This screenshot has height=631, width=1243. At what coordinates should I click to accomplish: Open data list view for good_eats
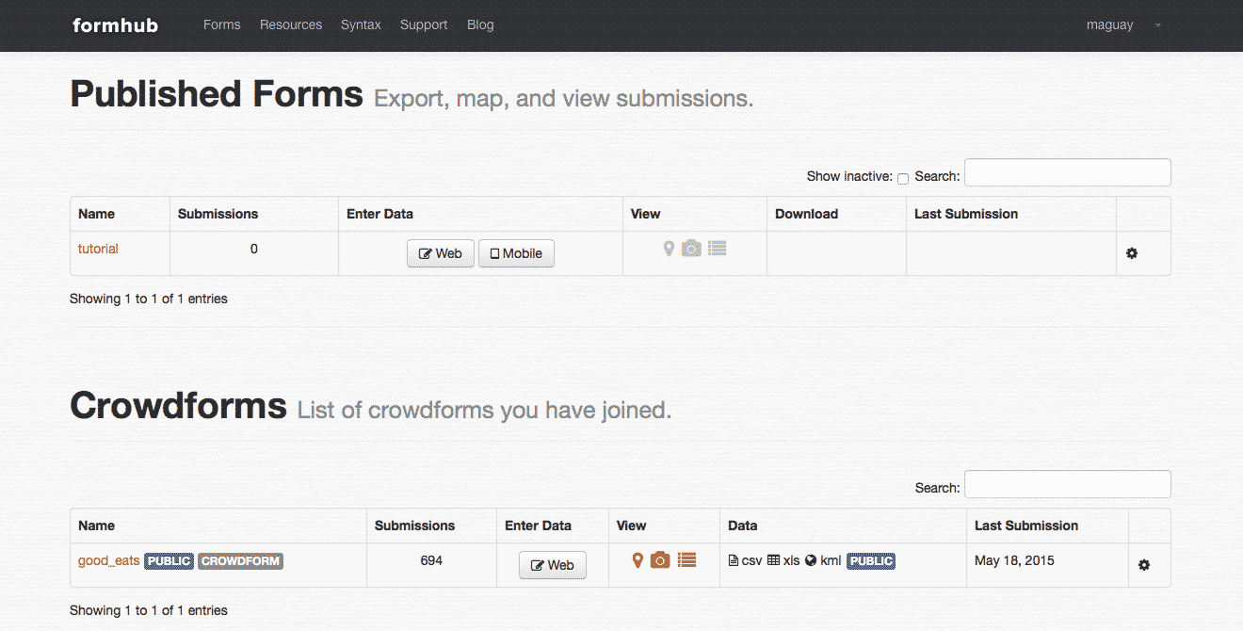tap(686, 560)
